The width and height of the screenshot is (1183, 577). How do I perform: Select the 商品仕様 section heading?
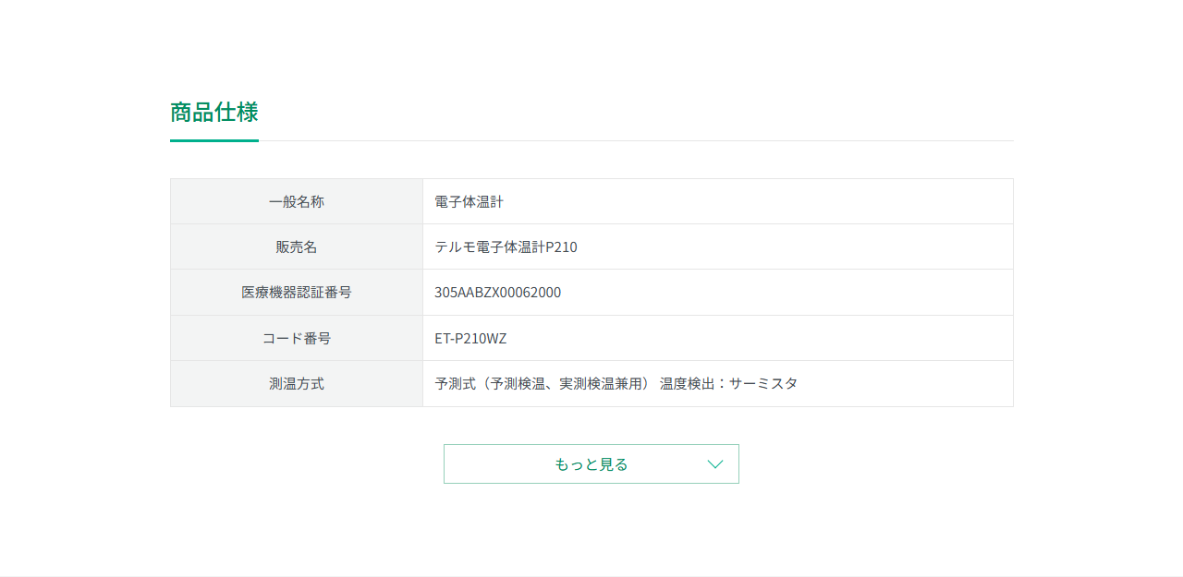[x=214, y=113]
